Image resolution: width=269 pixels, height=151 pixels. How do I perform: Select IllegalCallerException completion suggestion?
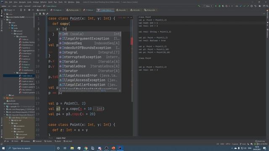pyautogui.click(x=90, y=85)
